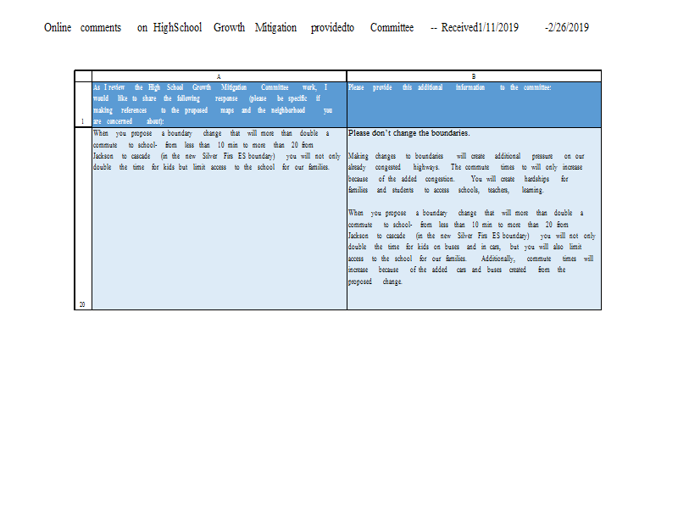Viewport: 678px width, 524px height.
Task: Select header cell 'Please provide this additional information'
Action: [x=474, y=104]
